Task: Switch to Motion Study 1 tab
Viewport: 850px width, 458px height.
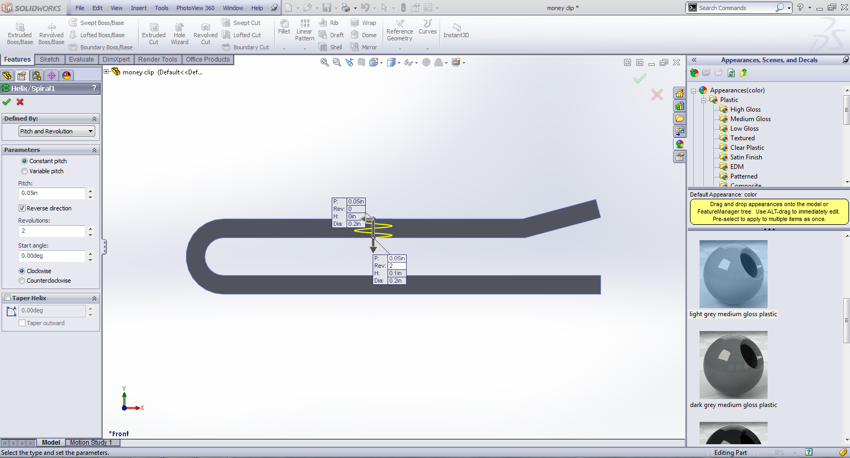Action: 91,443
